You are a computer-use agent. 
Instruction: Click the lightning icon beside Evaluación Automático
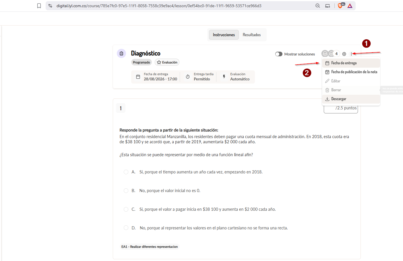pyautogui.click(x=224, y=77)
